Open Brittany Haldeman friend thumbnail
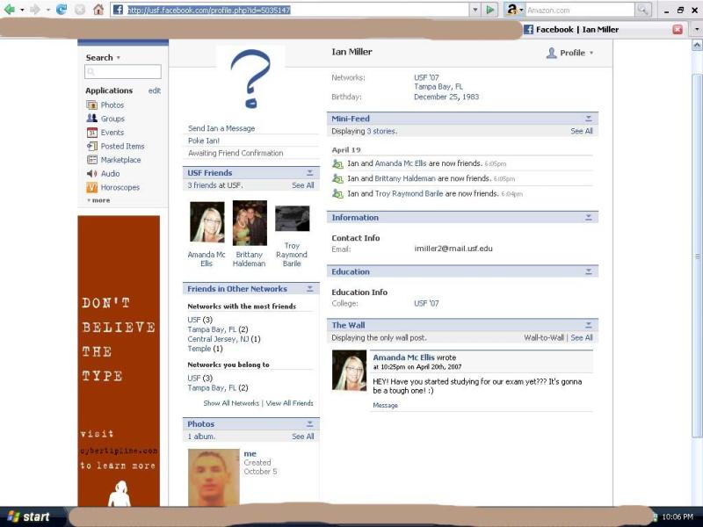This screenshot has width=703, height=527. (250, 223)
